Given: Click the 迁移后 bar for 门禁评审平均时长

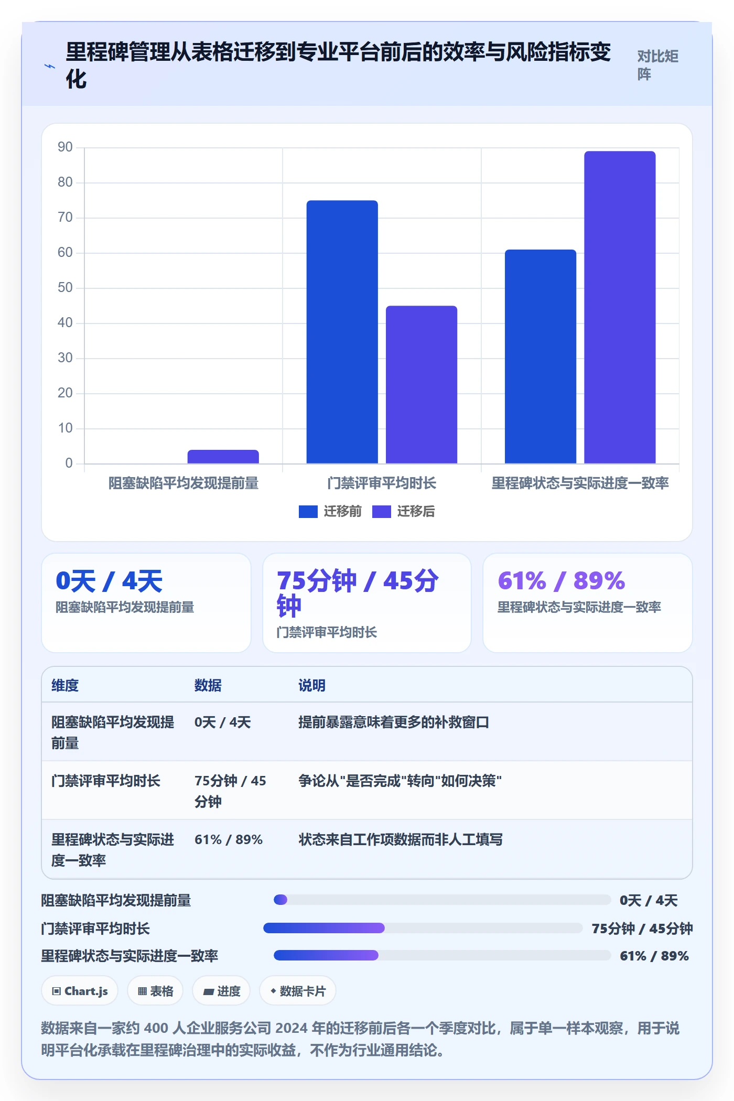Looking at the screenshot, I should pos(422,385).
